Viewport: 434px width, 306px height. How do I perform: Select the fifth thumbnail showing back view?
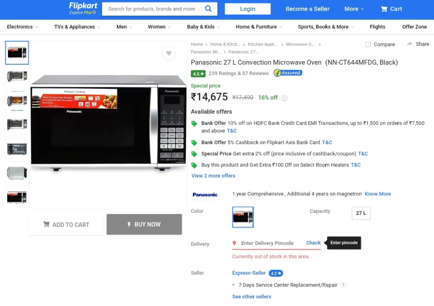point(17,149)
